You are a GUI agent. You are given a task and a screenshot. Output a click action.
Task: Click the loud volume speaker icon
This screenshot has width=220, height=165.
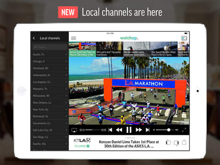pyautogui.click(x=176, y=130)
